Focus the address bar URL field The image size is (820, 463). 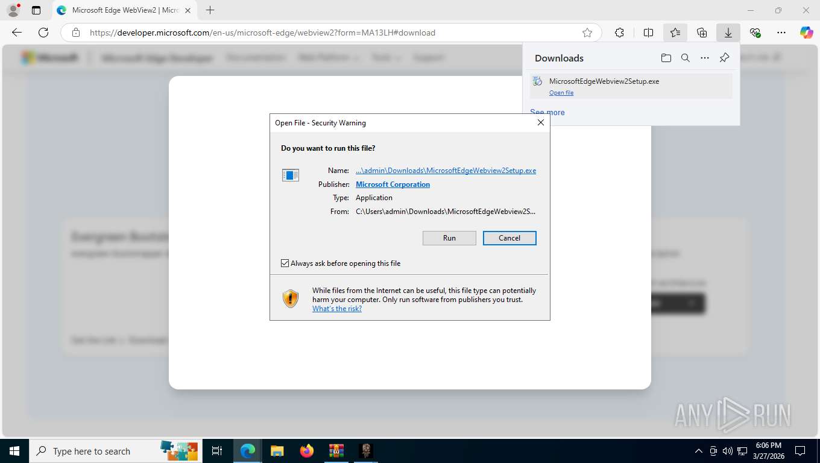(x=330, y=33)
